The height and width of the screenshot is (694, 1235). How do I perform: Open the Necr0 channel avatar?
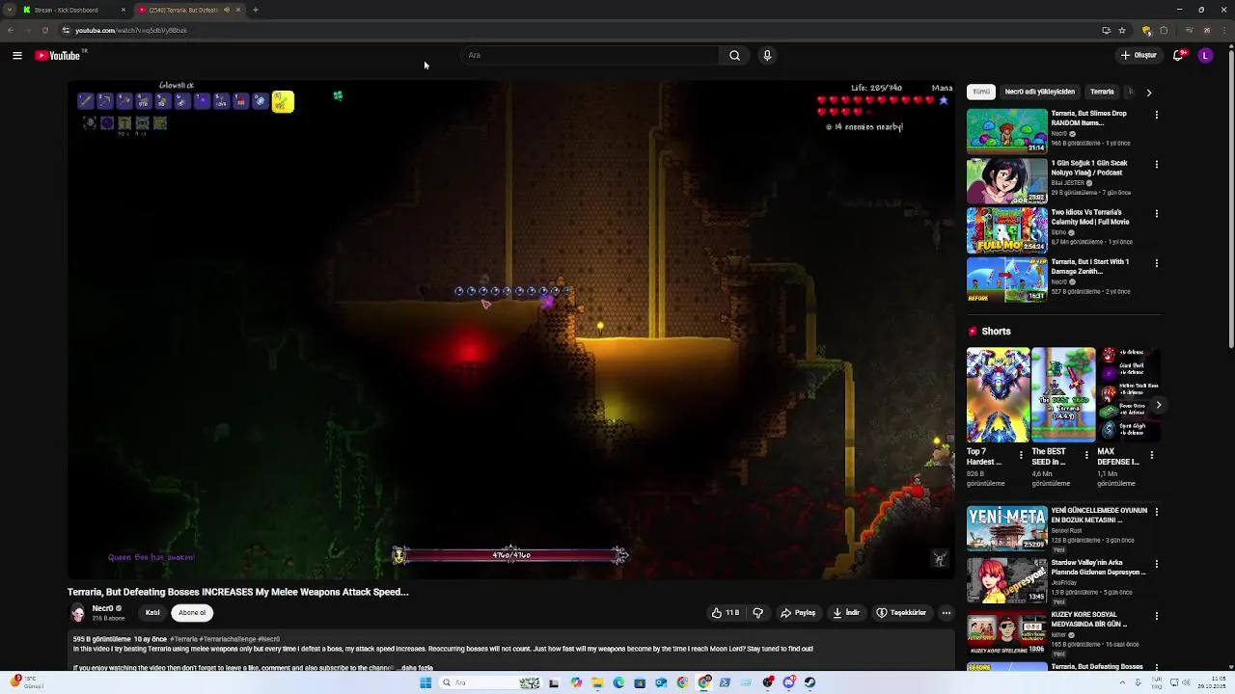pyautogui.click(x=77, y=613)
